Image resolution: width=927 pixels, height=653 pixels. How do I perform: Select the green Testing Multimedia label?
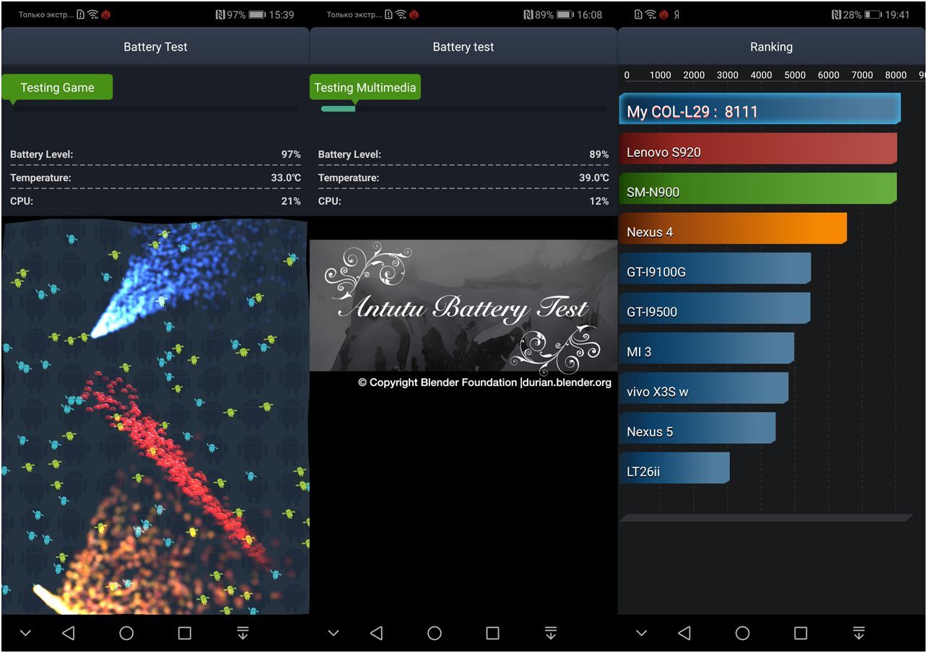click(365, 87)
